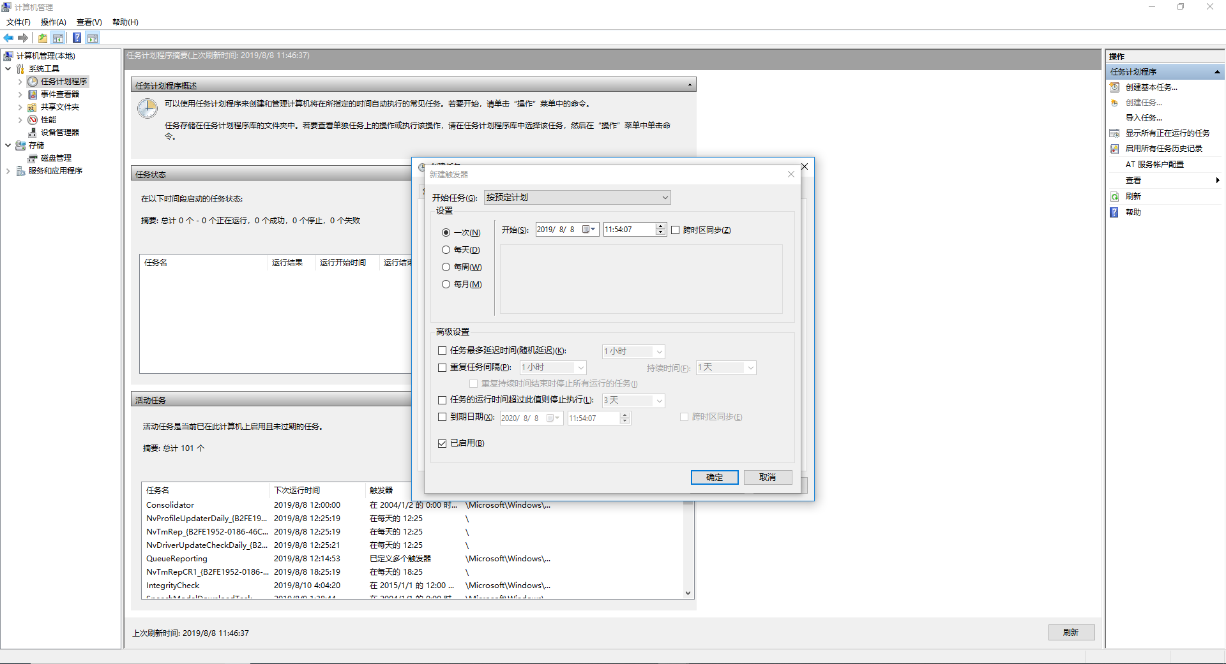
Task: Select the 每周 radio button
Action: 446,267
